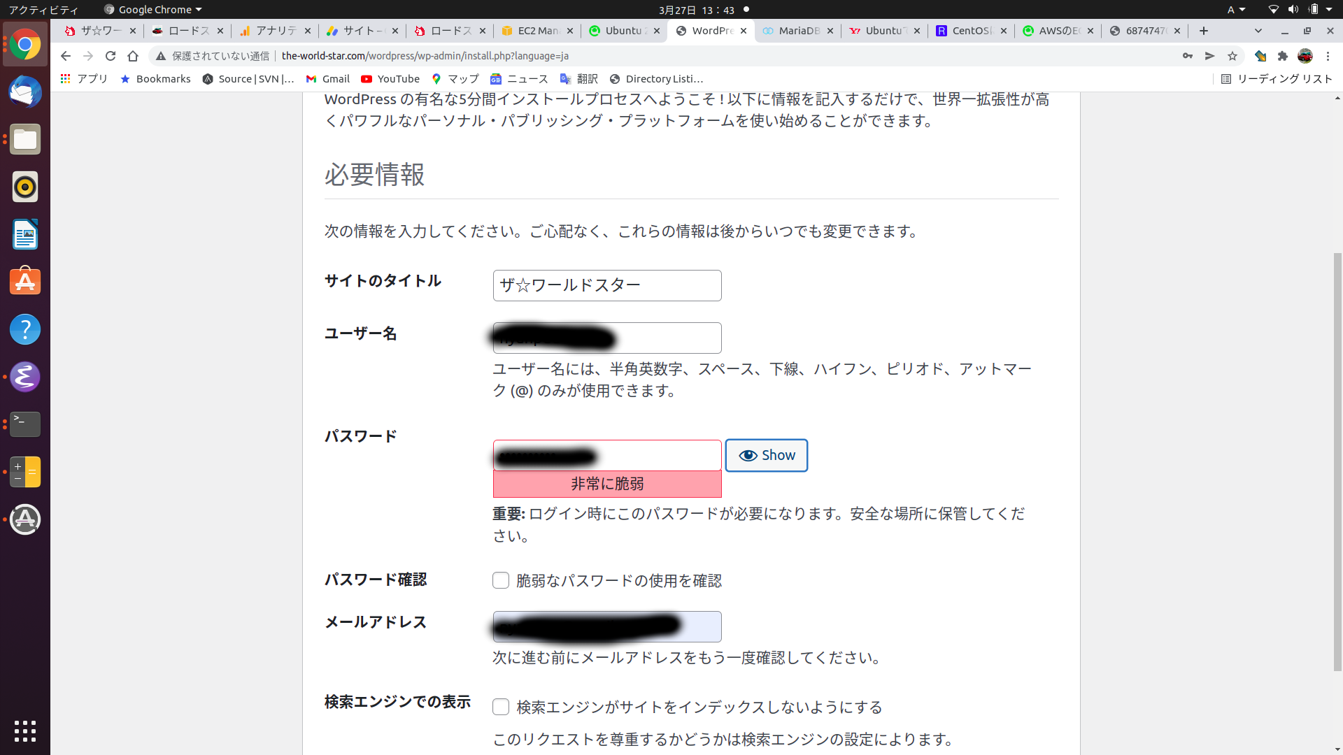Click the browser address bar URL
Image resolution: width=1343 pixels, height=755 pixels.
[425, 56]
